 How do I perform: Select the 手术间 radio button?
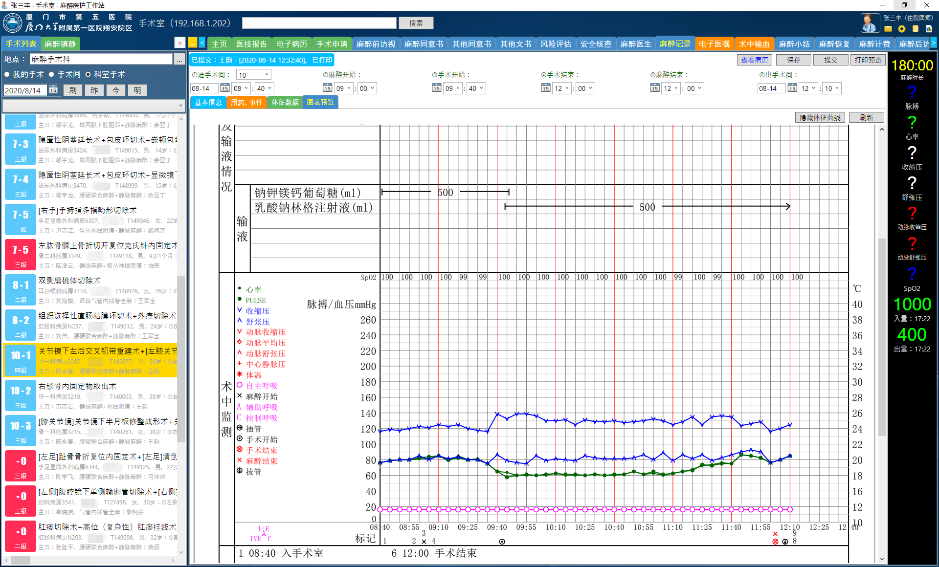click(51, 75)
